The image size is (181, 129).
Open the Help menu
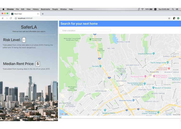tap(71, 9)
